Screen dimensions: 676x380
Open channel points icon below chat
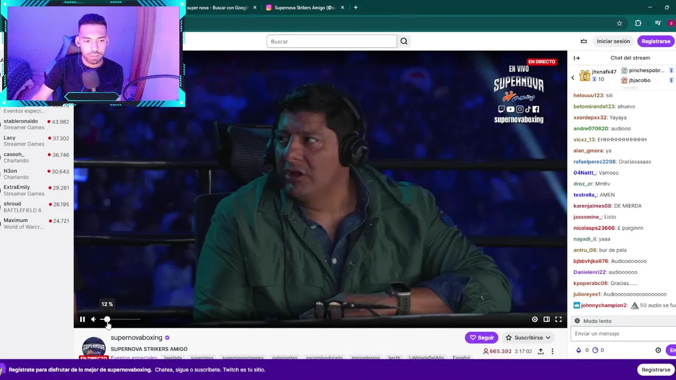[595, 350]
